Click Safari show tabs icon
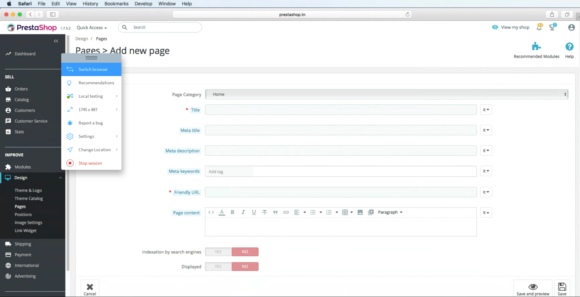 click(567, 14)
